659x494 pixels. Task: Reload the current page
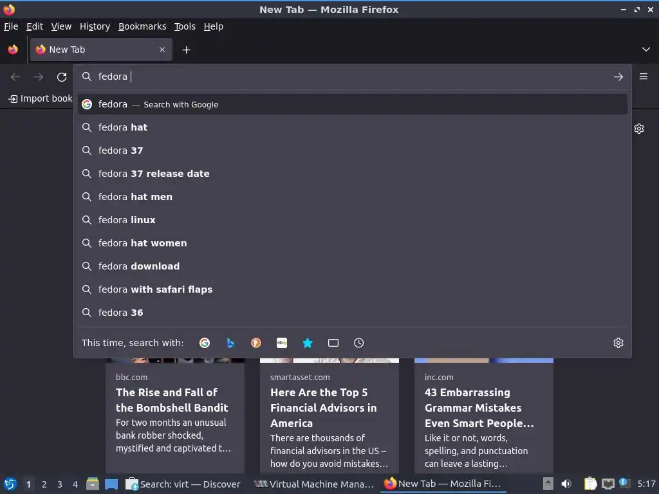coord(62,77)
